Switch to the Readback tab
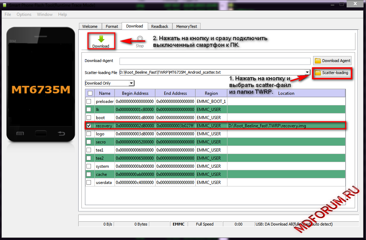Viewport: 366px width, 240px height. pyautogui.click(x=159, y=26)
